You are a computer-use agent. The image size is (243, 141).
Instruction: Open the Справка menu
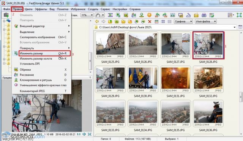(x=135, y=9)
